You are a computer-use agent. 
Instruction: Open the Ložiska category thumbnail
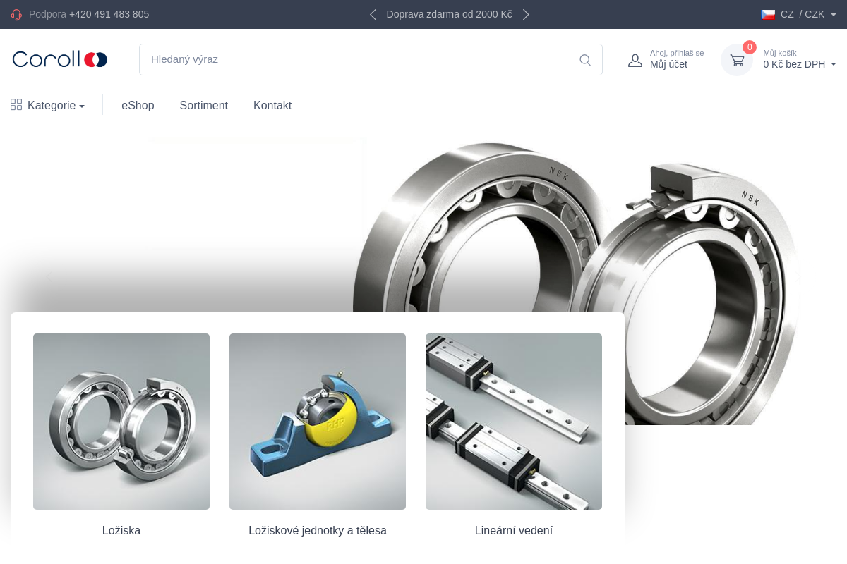[x=121, y=421]
